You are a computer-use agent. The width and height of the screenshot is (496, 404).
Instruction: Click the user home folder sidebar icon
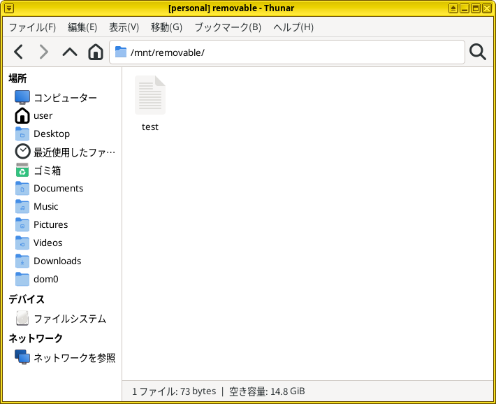pos(22,115)
